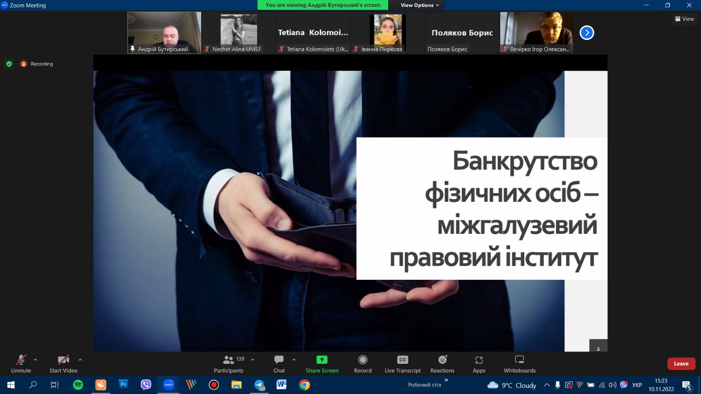
Task: Change layout with the View button
Action: click(684, 19)
